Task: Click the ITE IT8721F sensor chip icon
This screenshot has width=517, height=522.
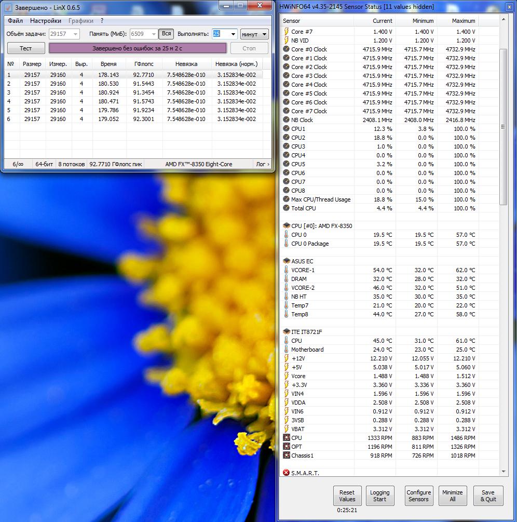Action: [x=287, y=331]
